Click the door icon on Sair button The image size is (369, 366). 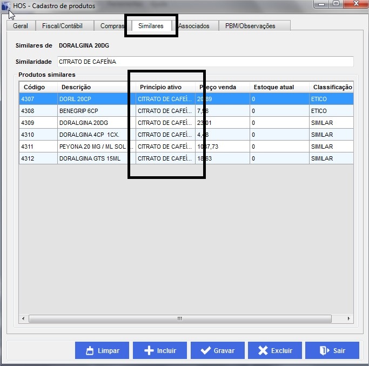[x=324, y=350]
